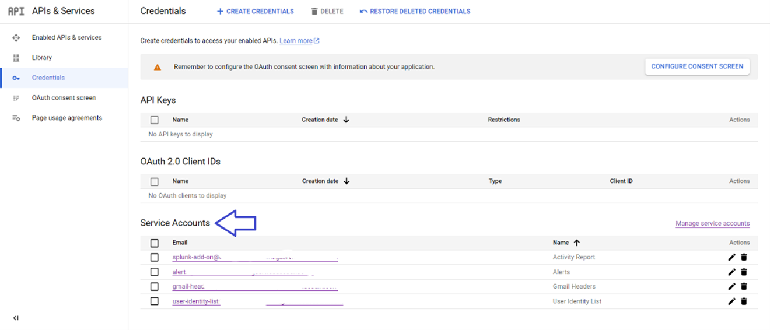Viewport: 770px width, 330px height.
Task: Collapse the left navigation panel
Action: (16, 318)
